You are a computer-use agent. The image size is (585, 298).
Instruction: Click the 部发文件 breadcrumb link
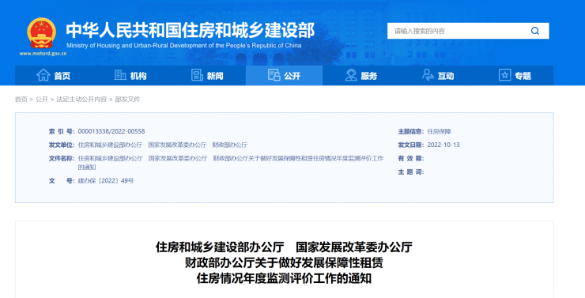click(x=127, y=100)
